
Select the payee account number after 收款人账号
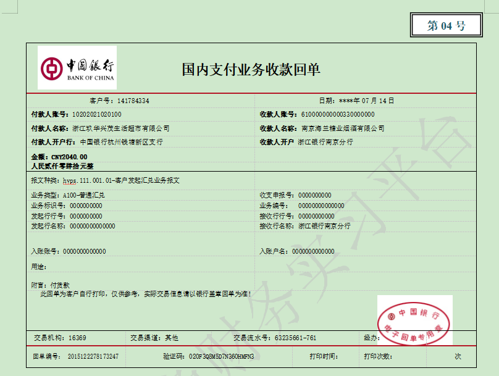tap(338, 114)
